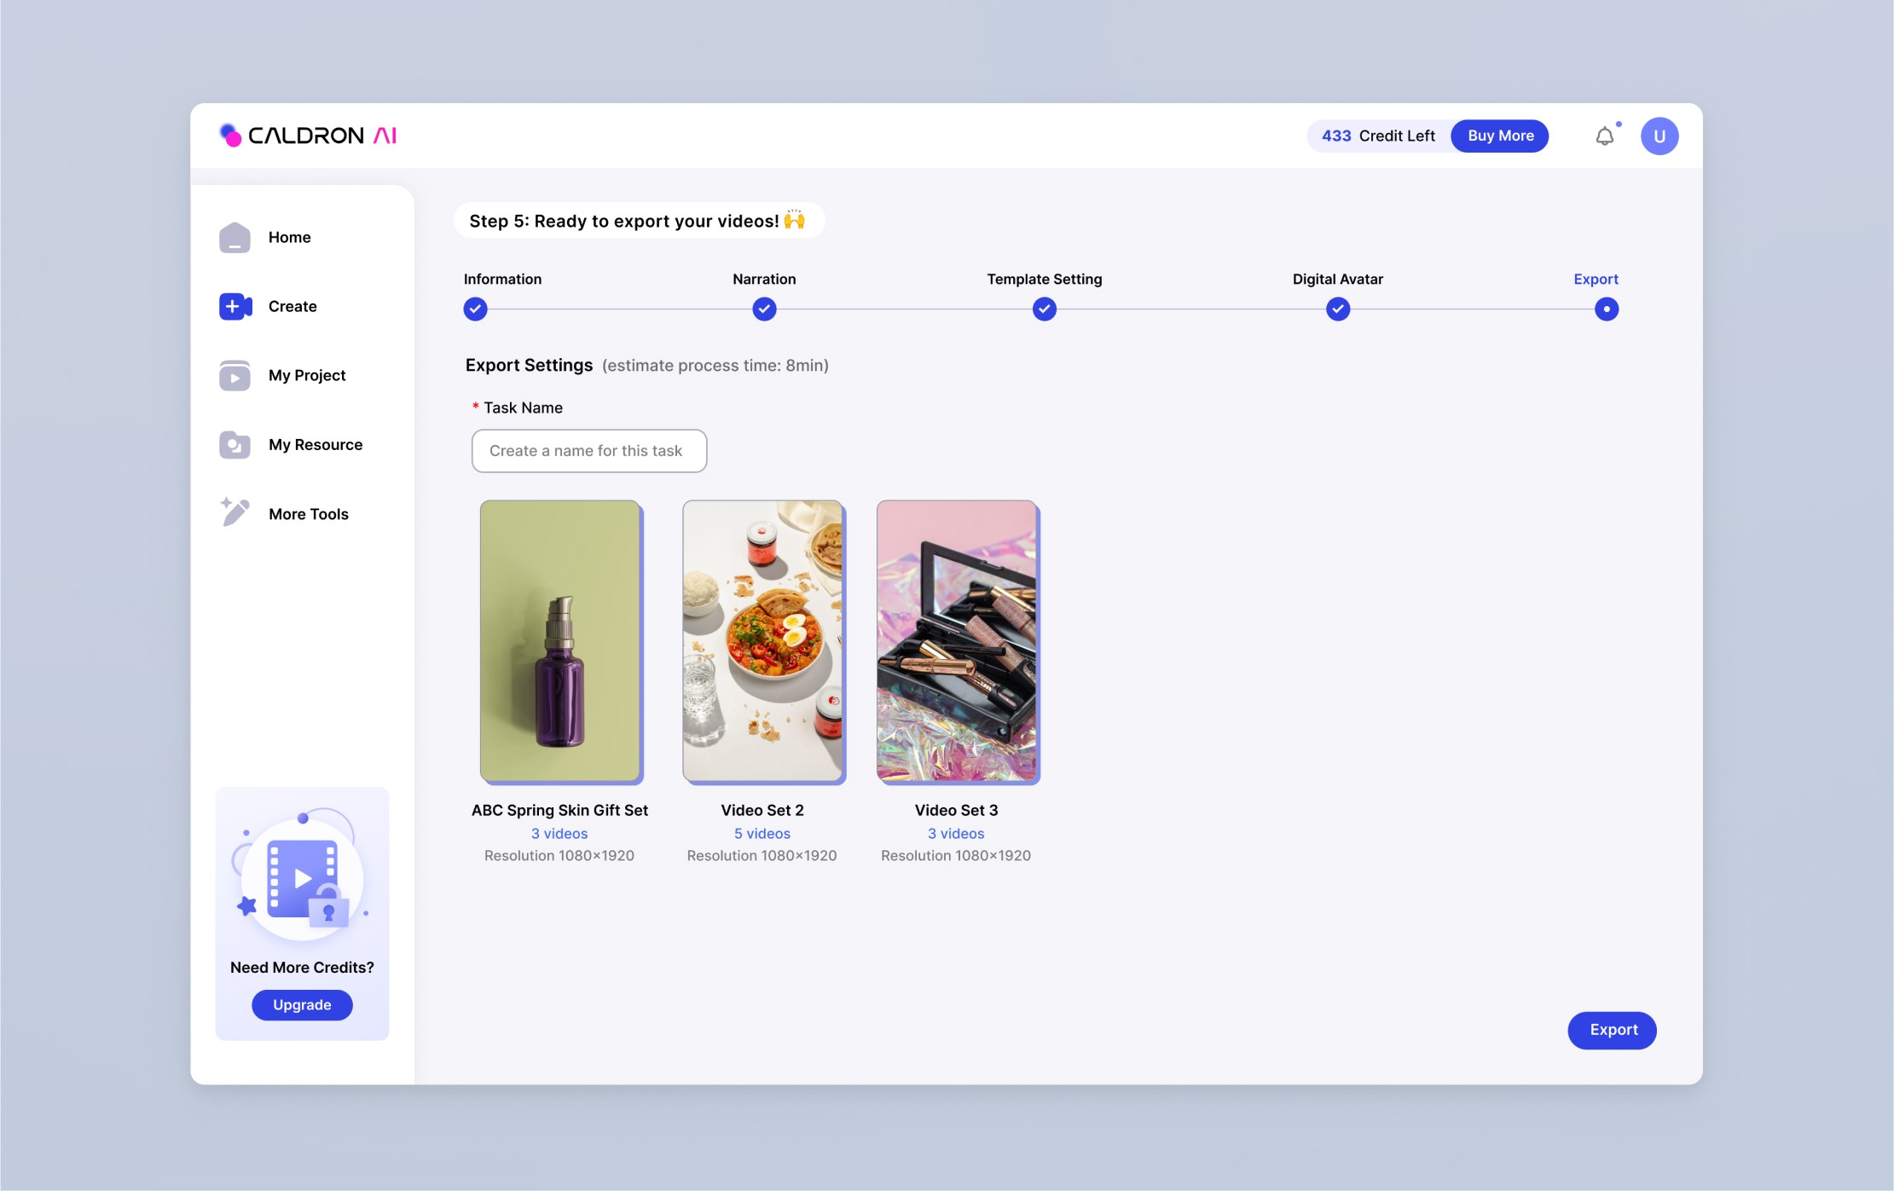Click the Create video-plus icon
The height and width of the screenshot is (1191, 1894).
tap(235, 306)
